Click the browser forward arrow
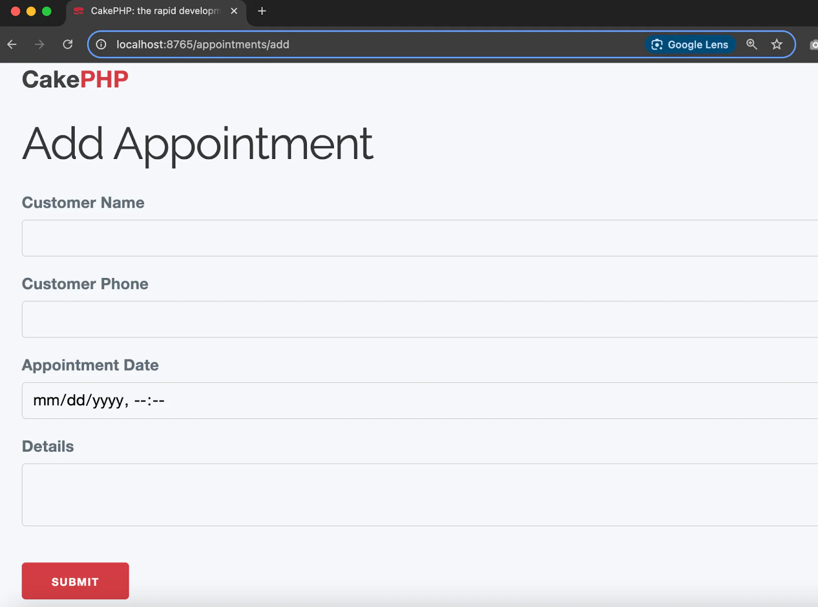The width and height of the screenshot is (818, 607). click(39, 44)
